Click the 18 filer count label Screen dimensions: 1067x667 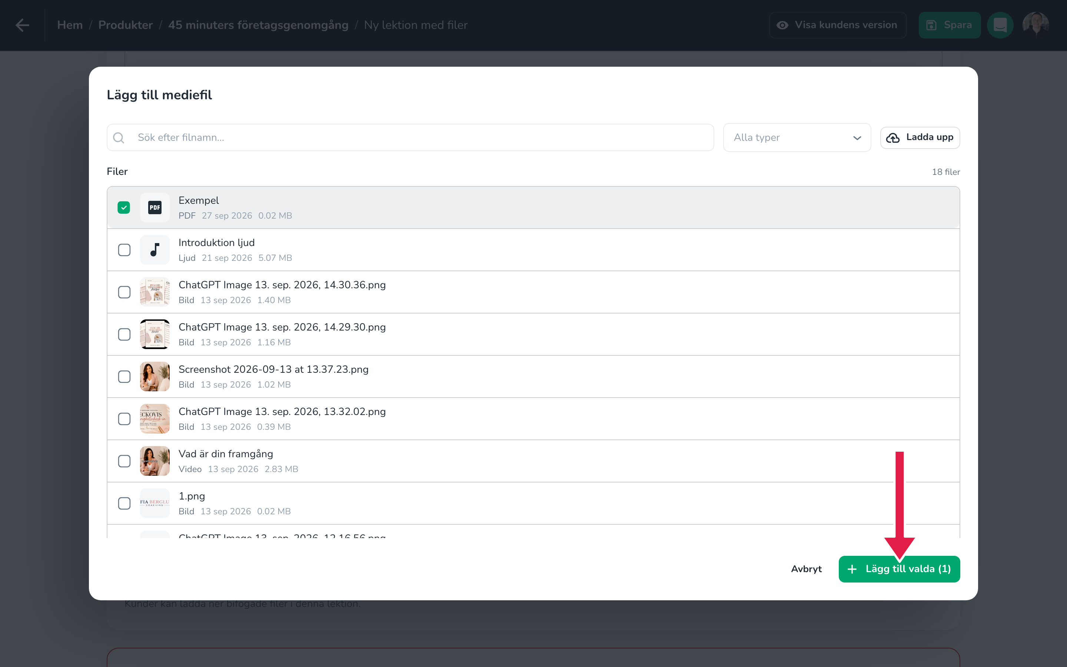[x=946, y=172]
